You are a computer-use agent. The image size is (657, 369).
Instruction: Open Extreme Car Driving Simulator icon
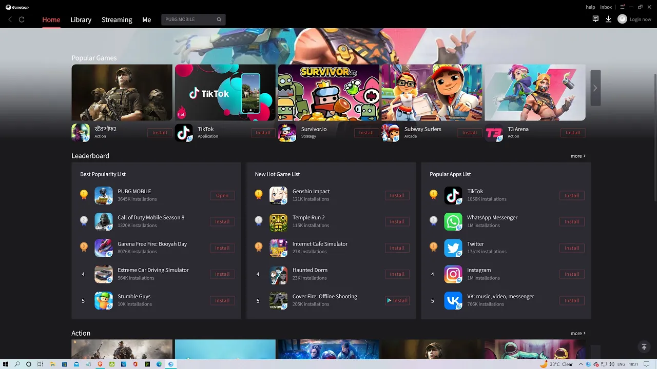104,274
